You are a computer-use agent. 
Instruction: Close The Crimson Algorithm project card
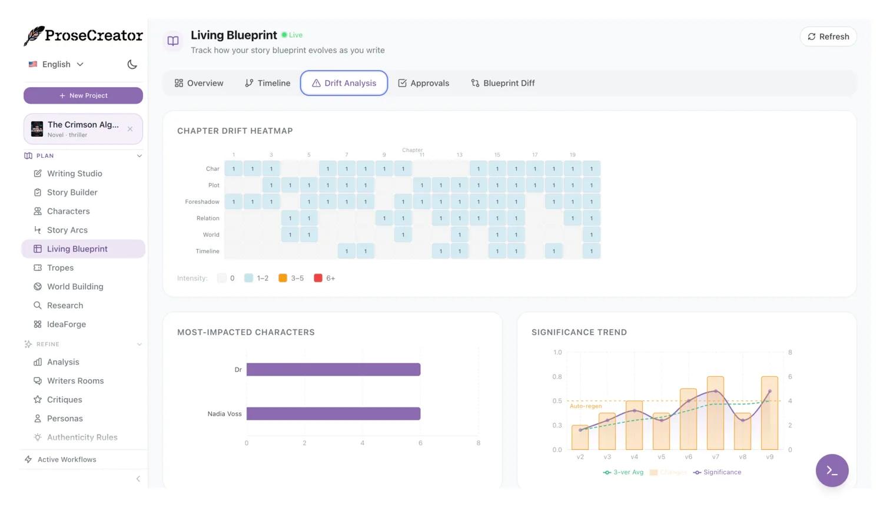coord(130,129)
